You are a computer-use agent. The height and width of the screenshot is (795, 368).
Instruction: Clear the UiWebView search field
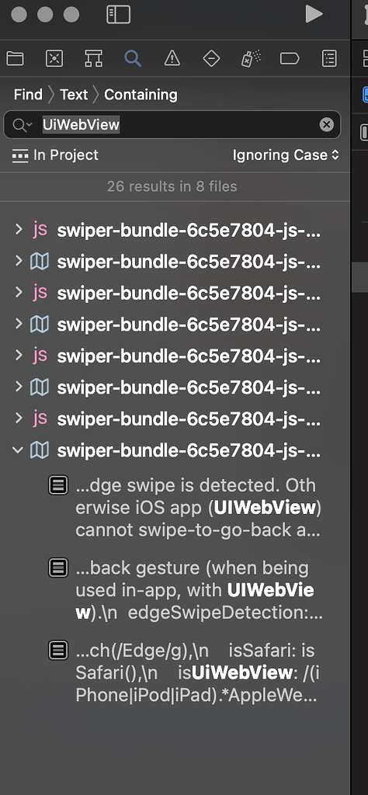(327, 125)
